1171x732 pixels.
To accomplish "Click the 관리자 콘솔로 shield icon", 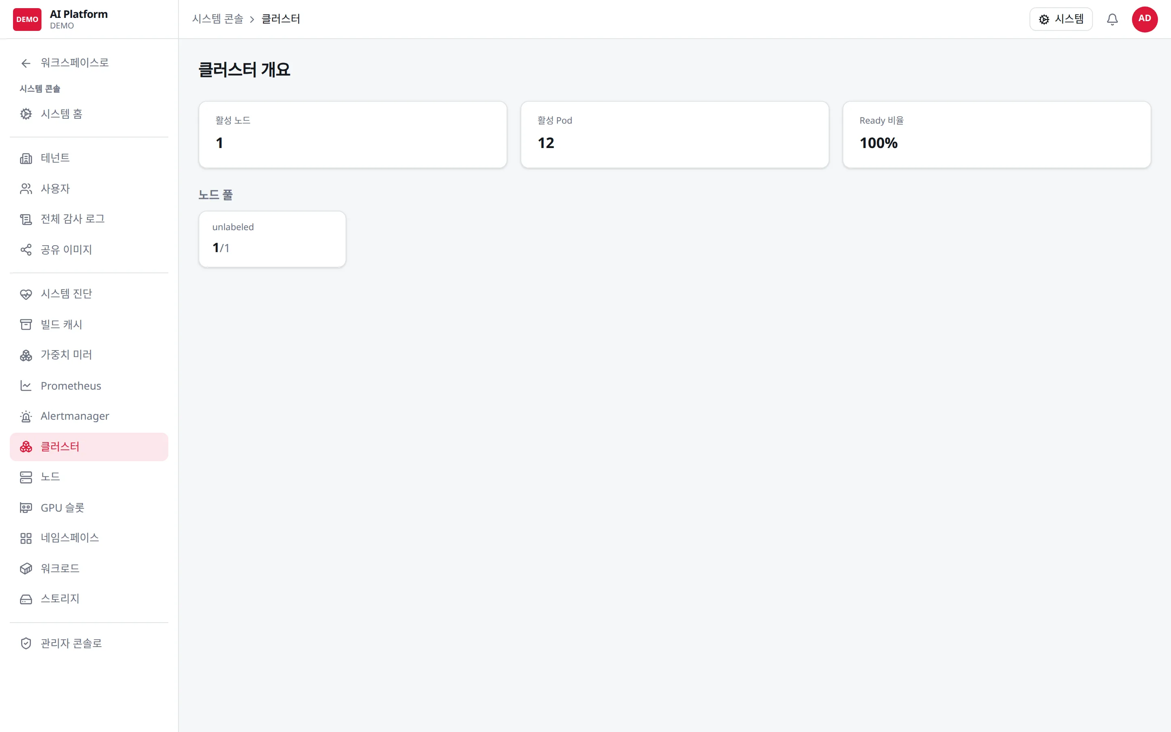I will [x=26, y=643].
